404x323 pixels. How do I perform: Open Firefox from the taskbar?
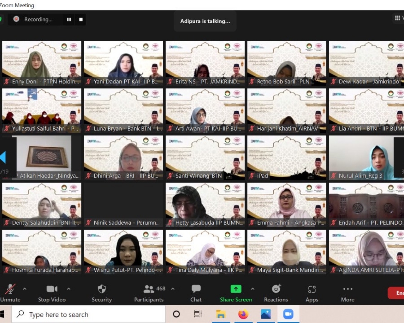pyautogui.click(x=243, y=314)
